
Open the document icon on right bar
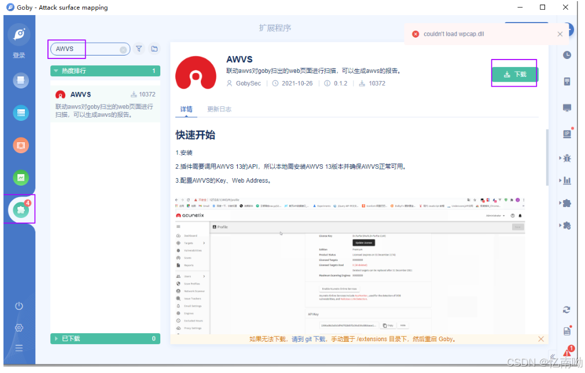[567, 82]
